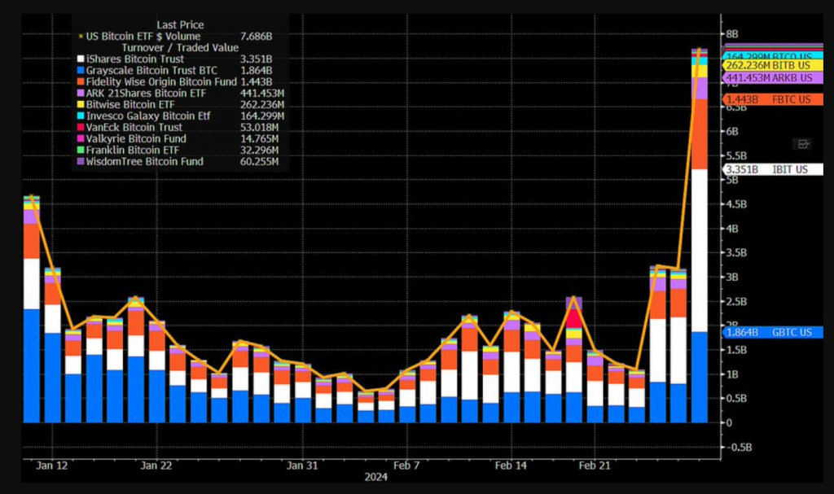Click the Jan 12 date label on the x-axis
This screenshot has height=494, width=834.
(x=53, y=466)
